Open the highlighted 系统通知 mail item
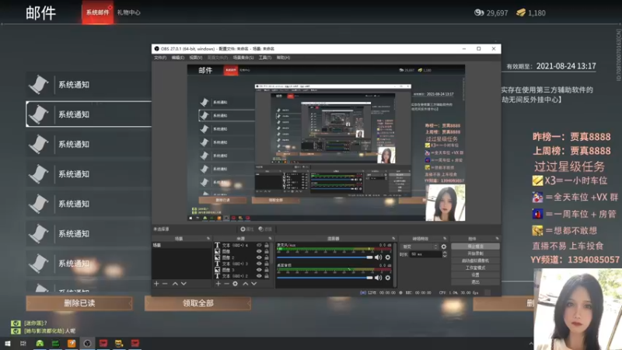622x350 pixels. [89, 114]
